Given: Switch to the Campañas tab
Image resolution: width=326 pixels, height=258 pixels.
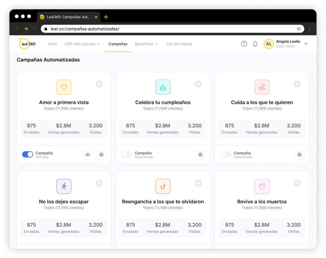Looking at the screenshot, I should point(118,44).
